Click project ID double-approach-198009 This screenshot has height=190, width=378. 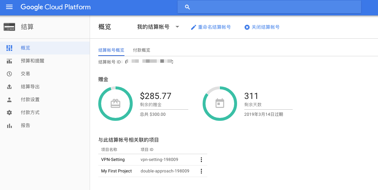(x=165, y=171)
